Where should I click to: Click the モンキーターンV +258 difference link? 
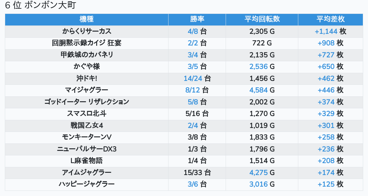(x=326, y=137)
